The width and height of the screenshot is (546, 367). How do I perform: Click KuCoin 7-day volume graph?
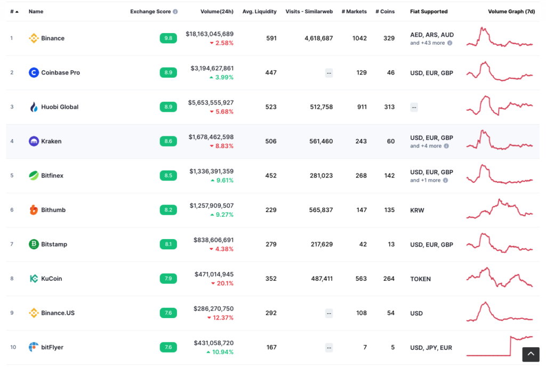[500, 278]
